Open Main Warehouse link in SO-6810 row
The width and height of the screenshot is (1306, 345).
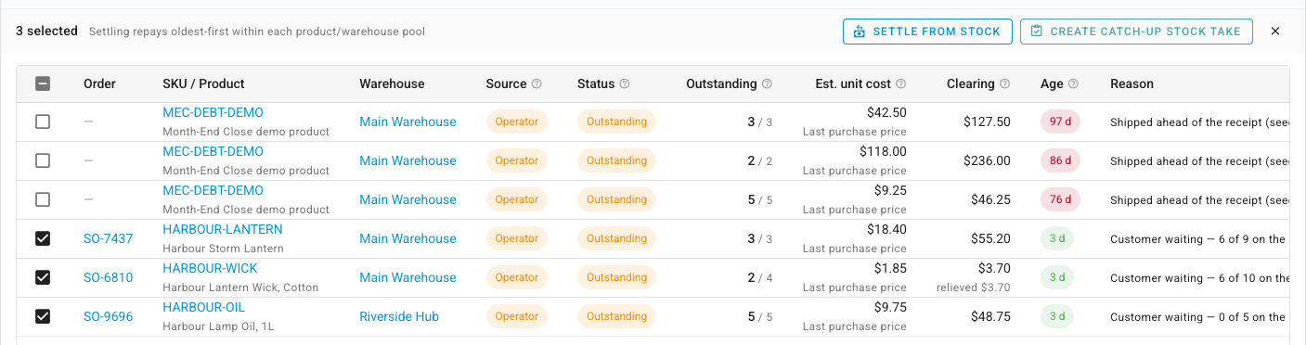(407, 277)
